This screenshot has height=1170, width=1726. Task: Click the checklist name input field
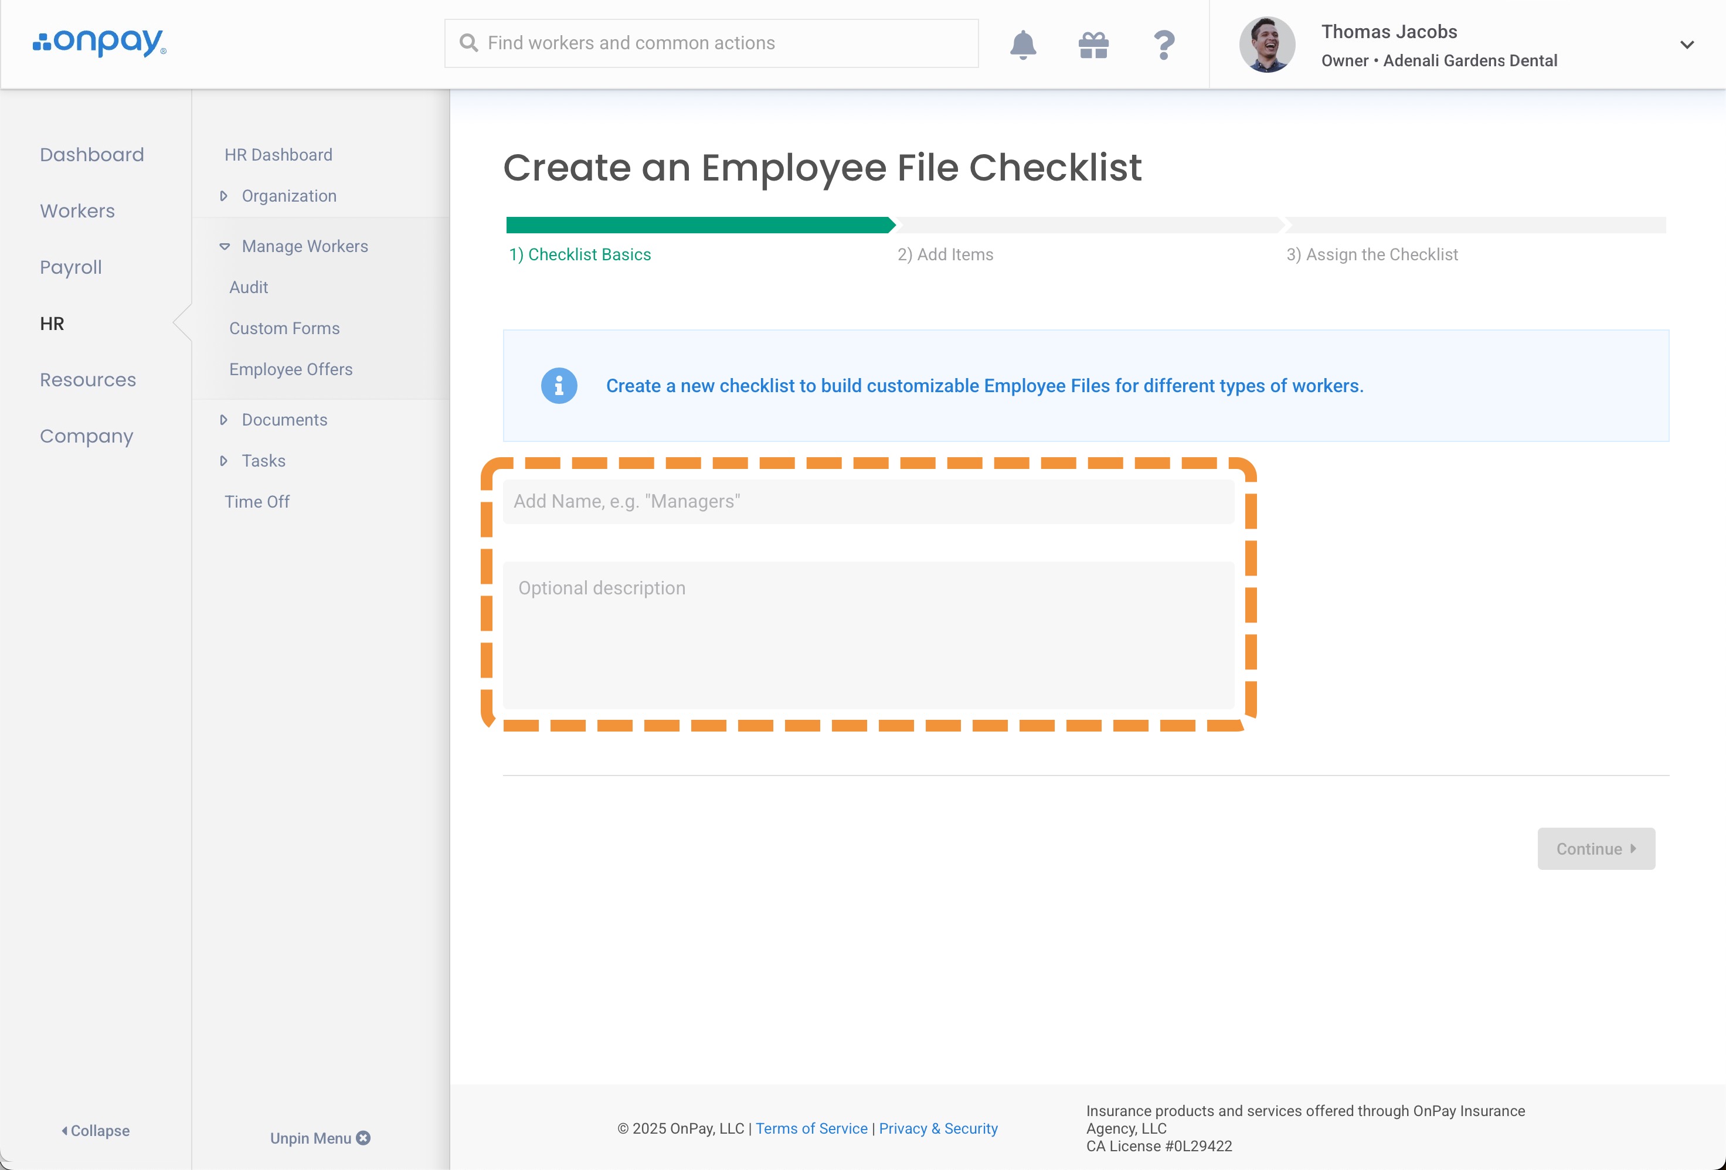tap(868, 502)
